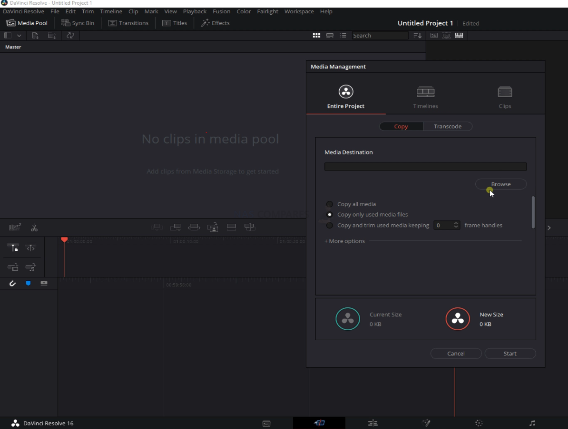Select Copy all media option
This screenshot has width=568, height=429.
(329, 204)
